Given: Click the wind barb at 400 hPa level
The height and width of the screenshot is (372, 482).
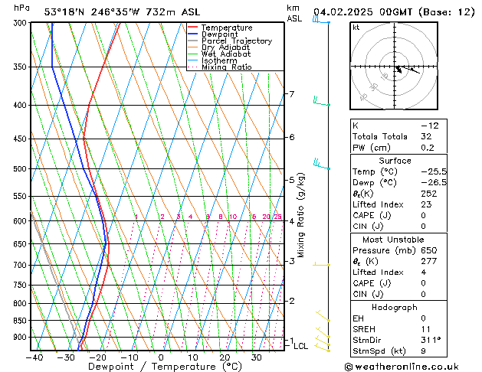Looking at the screenshot, I should pos(322,101).
